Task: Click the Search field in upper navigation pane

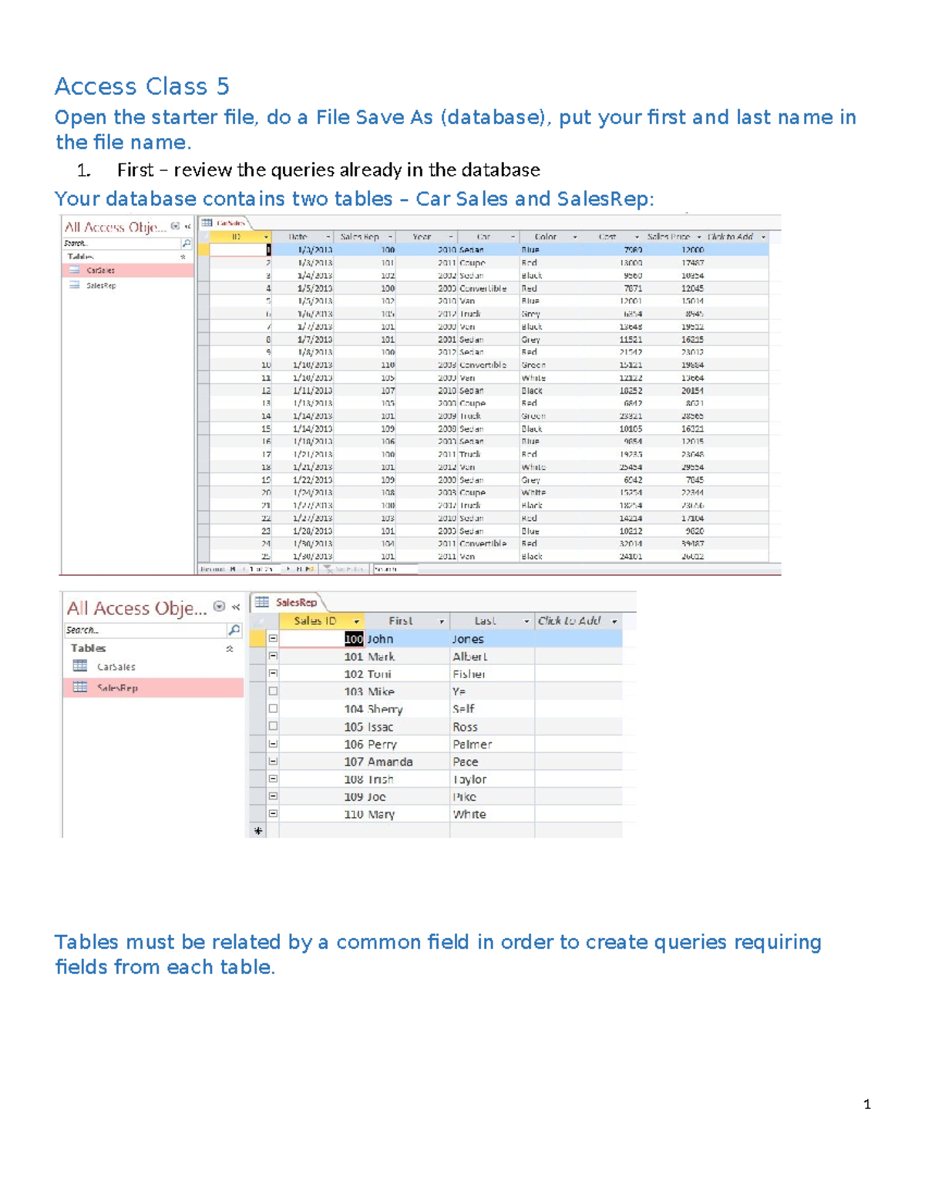Action: (x=122, y=243)
